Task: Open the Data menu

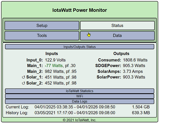Action: tap(117, 36)
